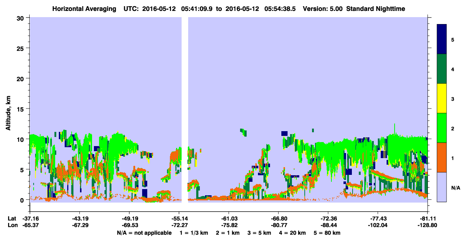Image resolution: width=475 pixels, height=243 pixels.
Task: Click the color bar label '5'
Action: 453,39
